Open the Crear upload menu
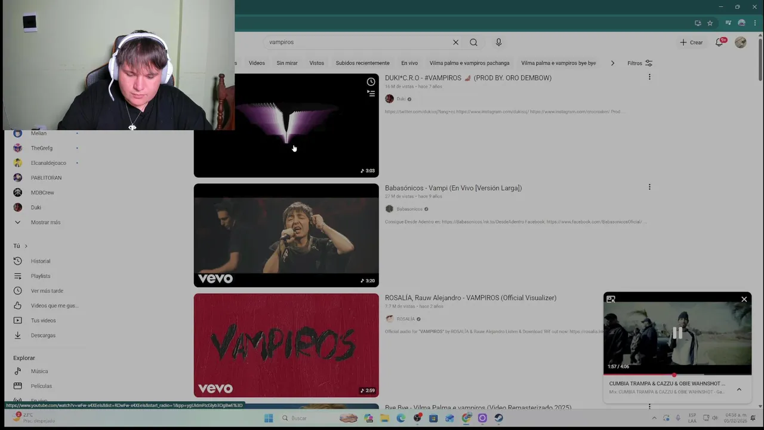764x430 pixels. pos(691,42)
